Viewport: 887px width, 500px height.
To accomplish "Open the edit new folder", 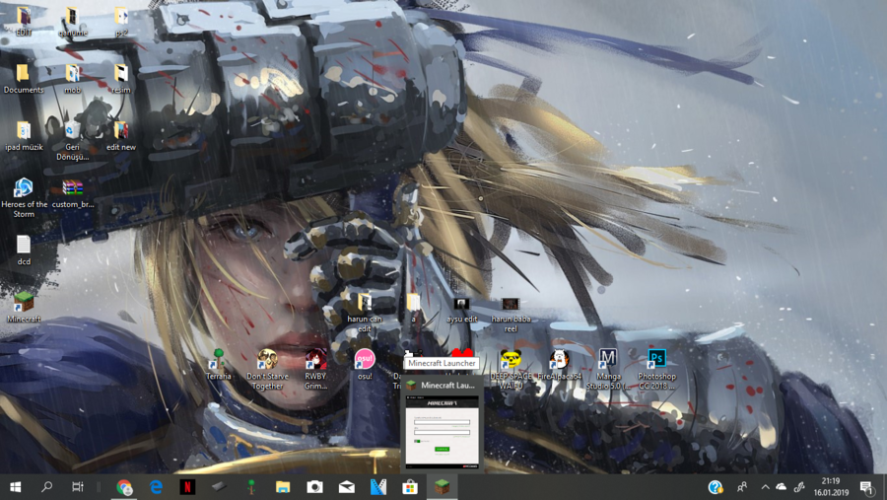I will (121, 136).
